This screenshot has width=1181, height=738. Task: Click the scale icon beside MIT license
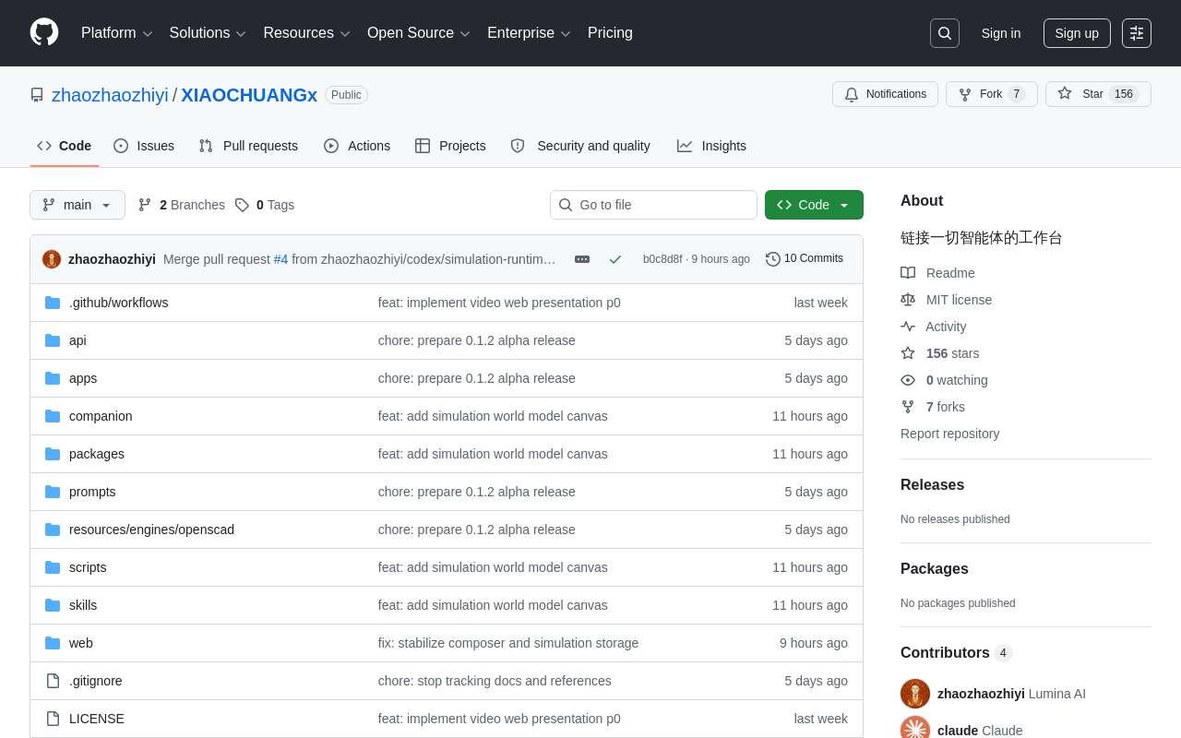click(x=908, y=300)
